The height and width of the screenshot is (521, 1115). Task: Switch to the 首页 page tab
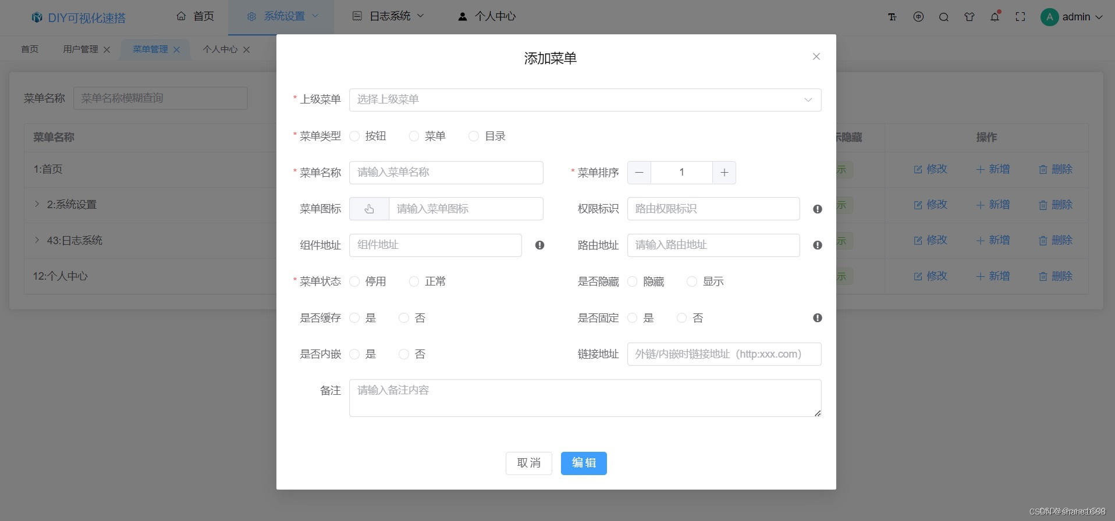coord(30,49)
